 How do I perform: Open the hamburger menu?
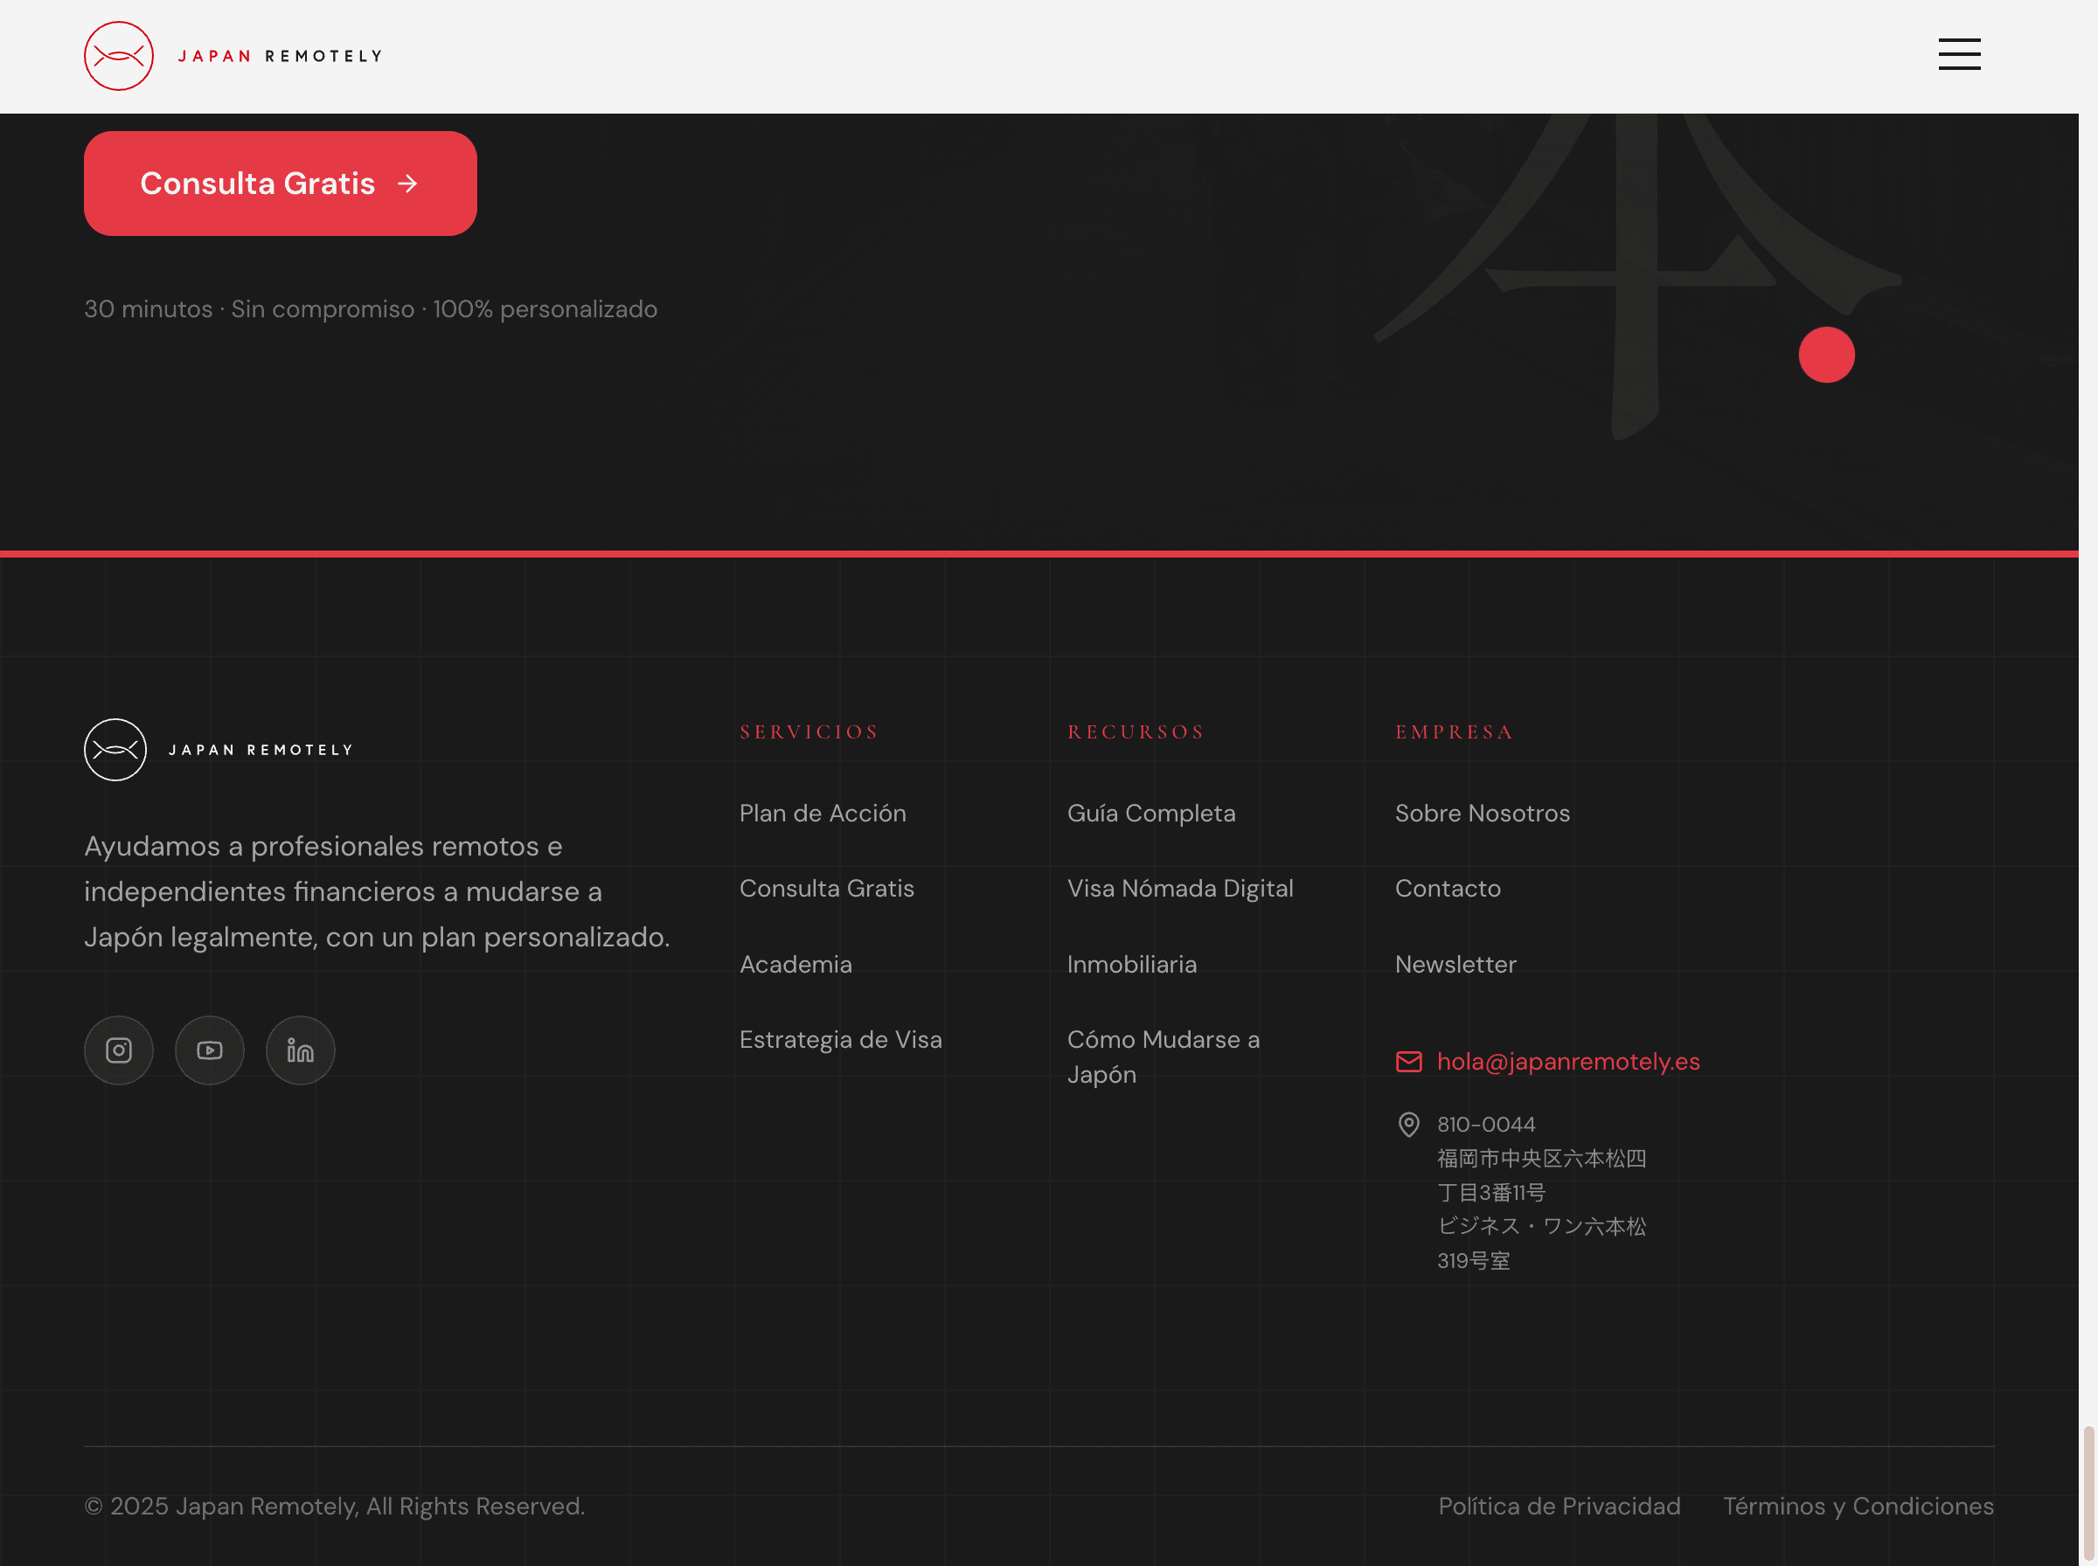point(1959,55)
